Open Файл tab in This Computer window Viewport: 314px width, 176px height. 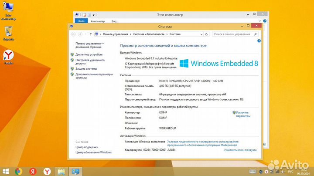[x=81, y=21]
